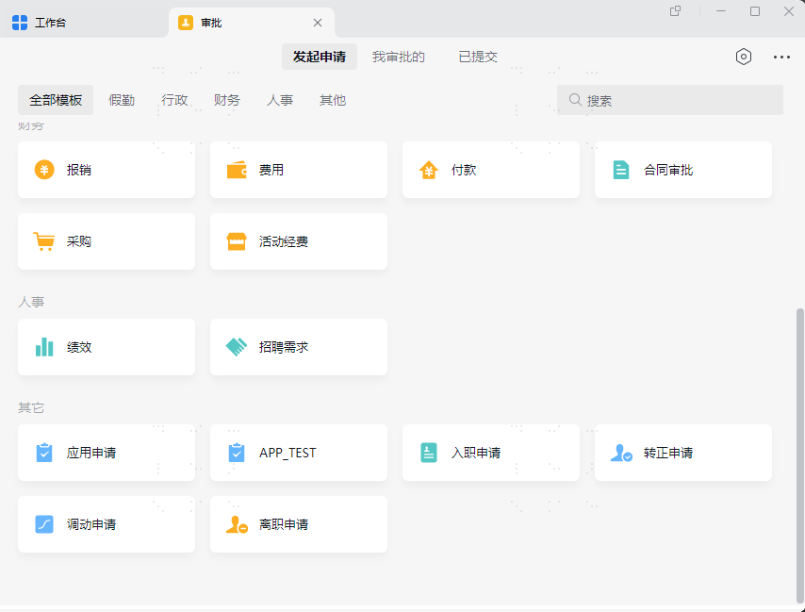Click the 调动申请 label text
The width and height of the screenshot is (805, 612).
[x=91, y=524]
